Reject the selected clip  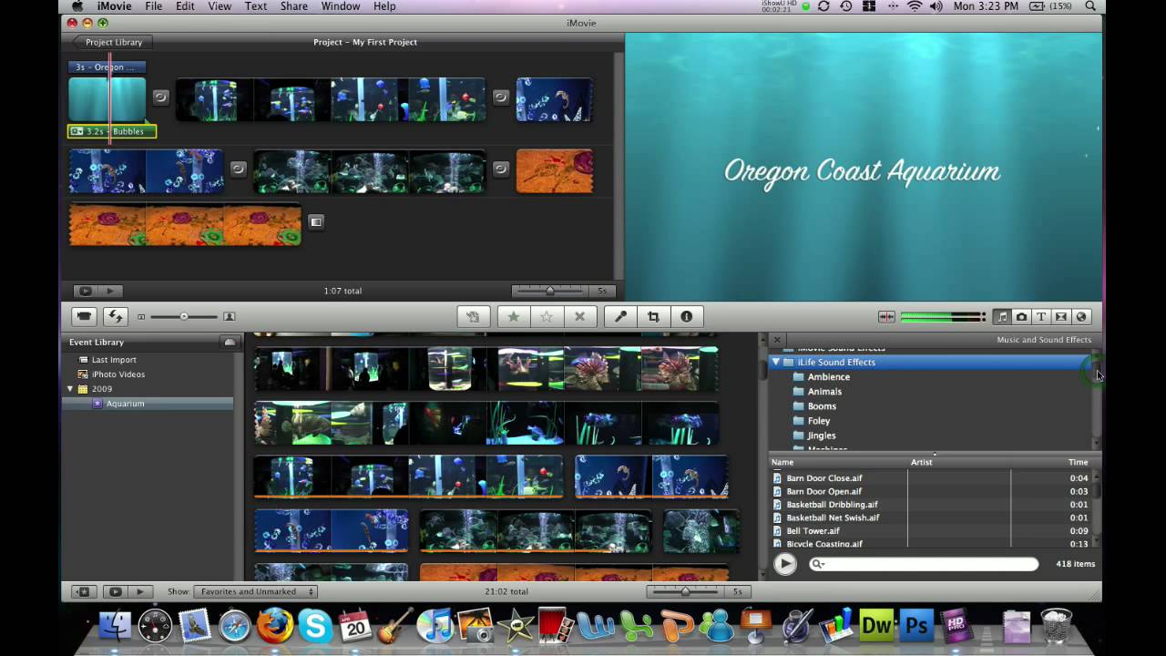[579, 316]
